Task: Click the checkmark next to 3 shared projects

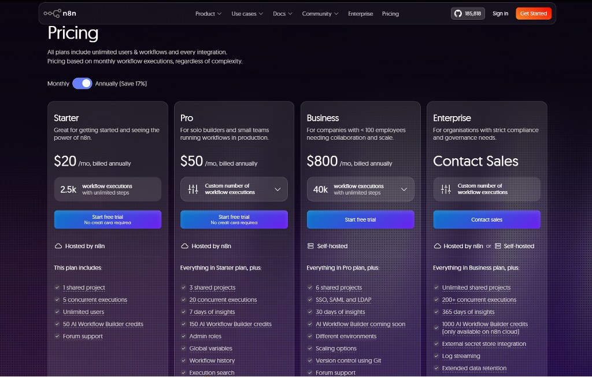Action: pyautogui.click(x=184, y=288)
